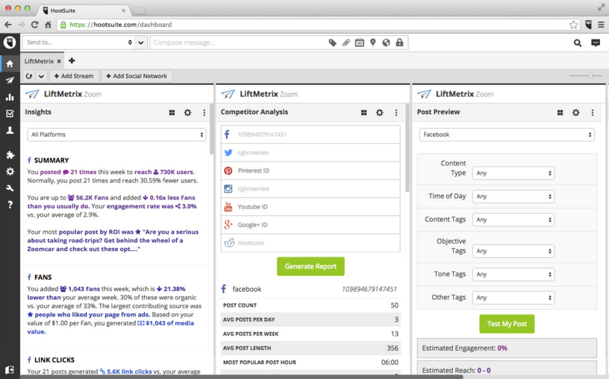The height and width of the screenshot is (379, 609).
Task: Click Generate Report button
Action: coord(310,267)
